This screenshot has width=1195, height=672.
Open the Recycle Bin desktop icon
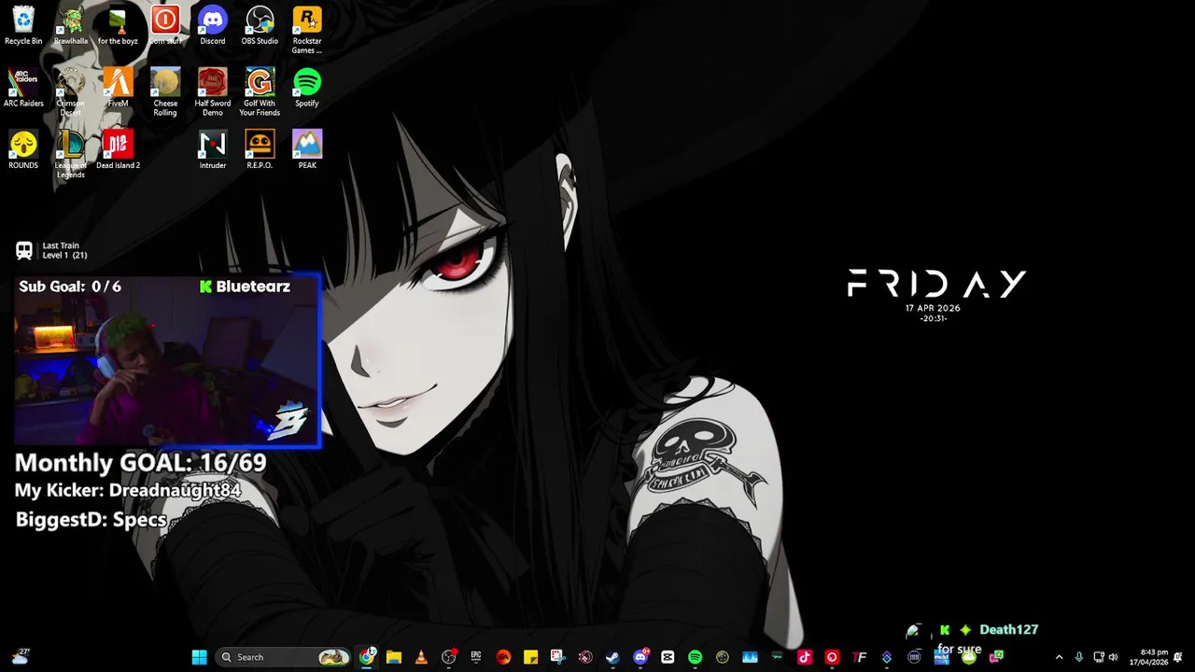[23, 25]
